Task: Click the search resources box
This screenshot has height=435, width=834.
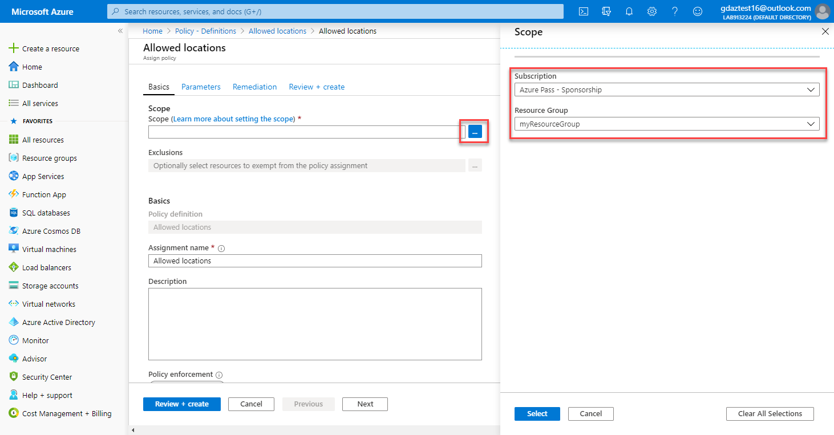Action: (335, 11)
